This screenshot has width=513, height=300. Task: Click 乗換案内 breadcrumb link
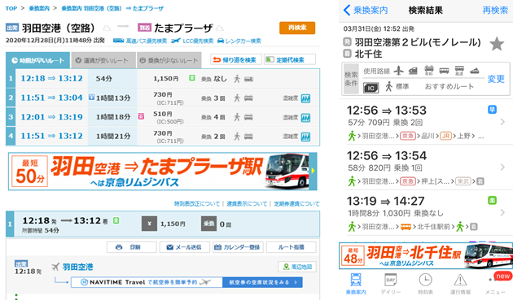[38, 8]
